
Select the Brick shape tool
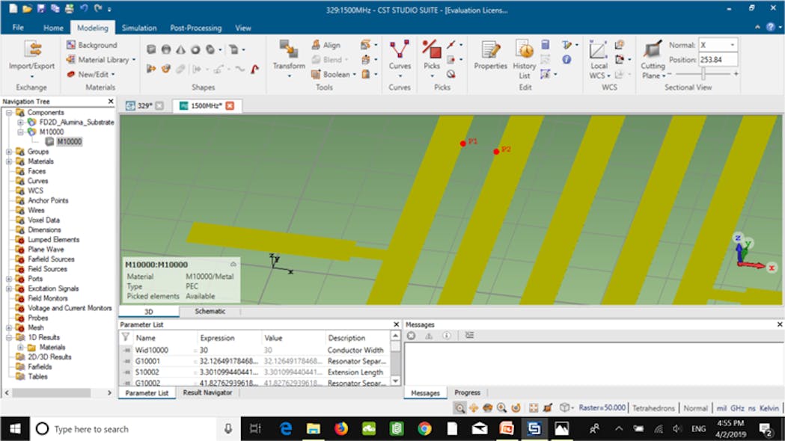click(x=152, y=49)
